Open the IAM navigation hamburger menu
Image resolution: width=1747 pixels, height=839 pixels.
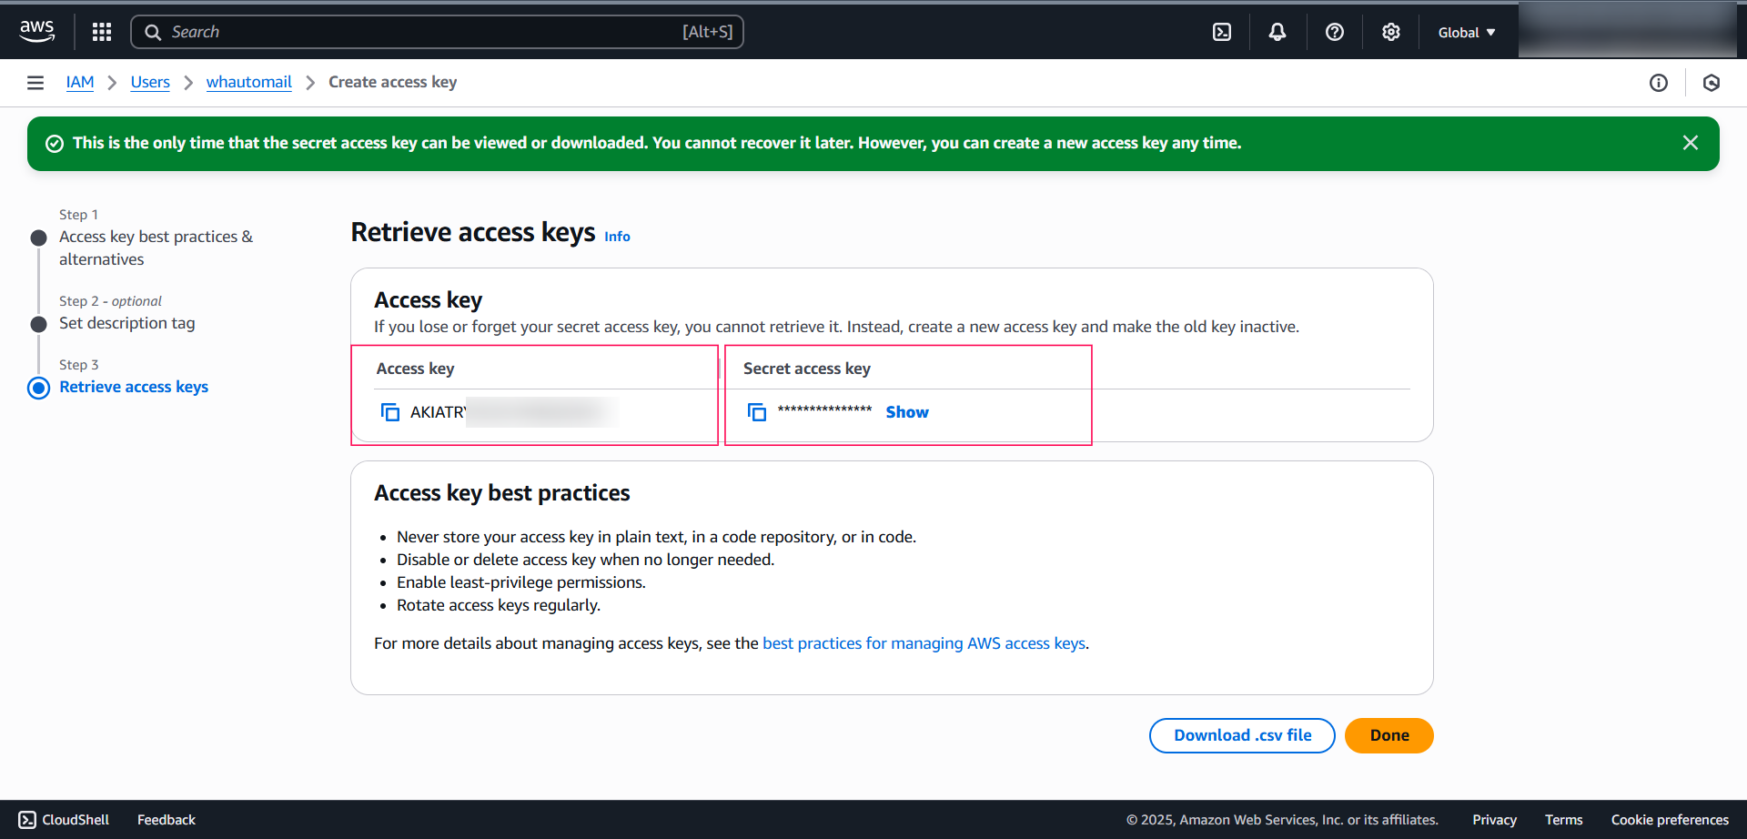35,82
